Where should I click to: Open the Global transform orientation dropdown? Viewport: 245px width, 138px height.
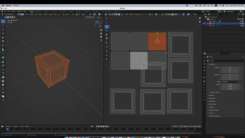coord(67,14)
